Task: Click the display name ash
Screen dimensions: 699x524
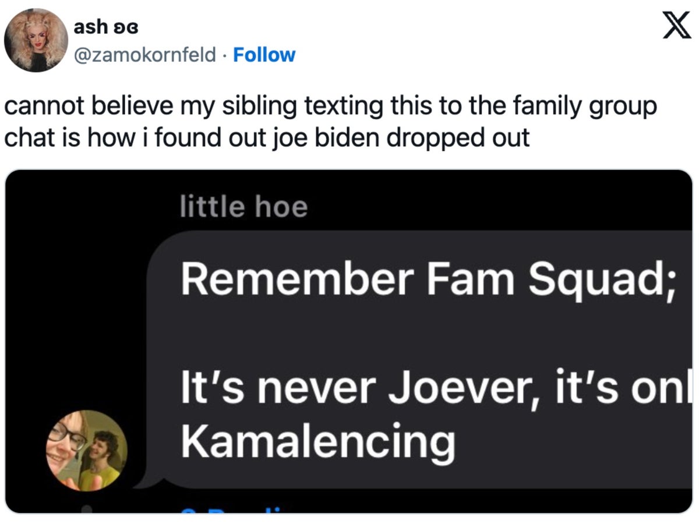Action: tap(93, 27)
